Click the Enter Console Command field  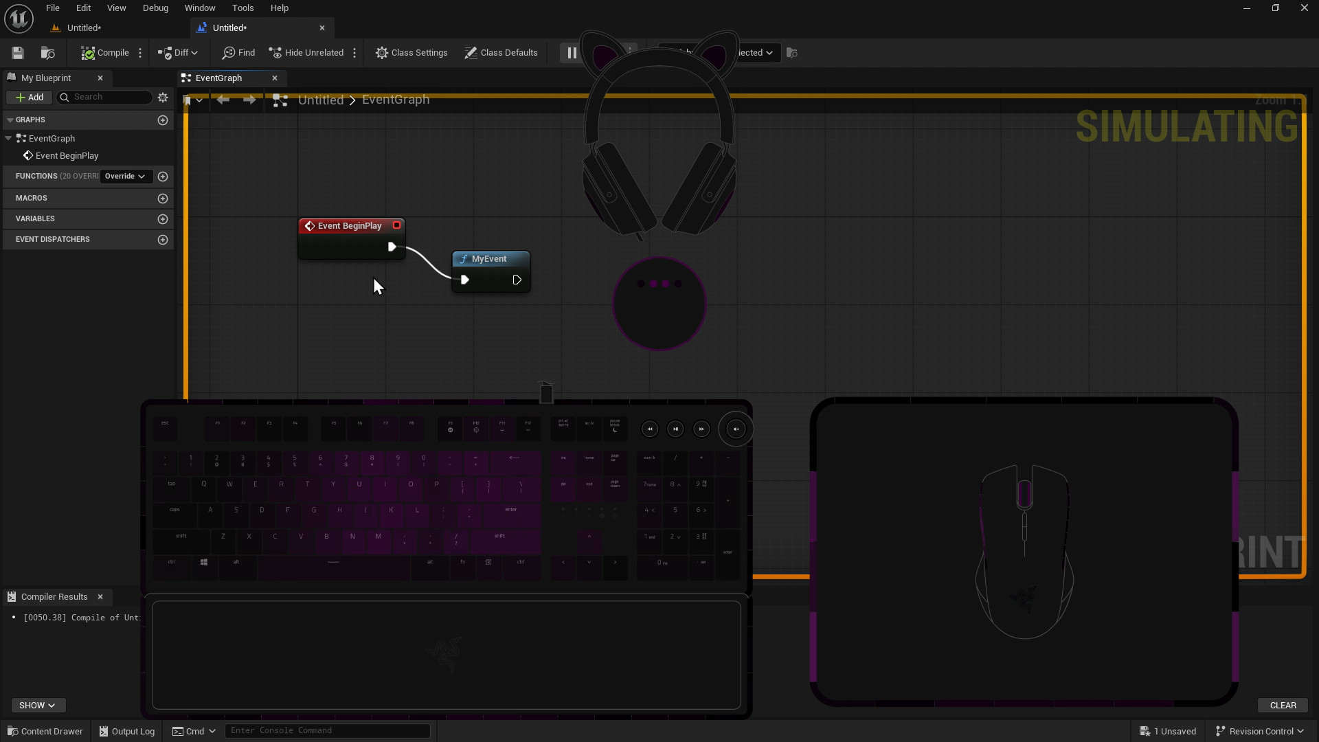coord(327,730)
